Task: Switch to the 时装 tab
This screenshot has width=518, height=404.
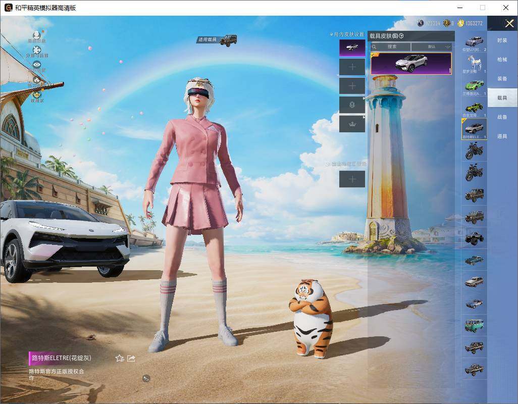Action: click(x=502, y=40)
